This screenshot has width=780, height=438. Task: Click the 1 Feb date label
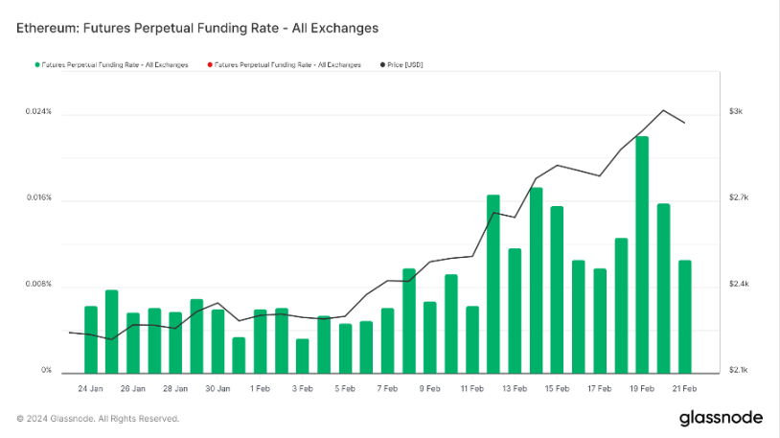coord(261,389)
